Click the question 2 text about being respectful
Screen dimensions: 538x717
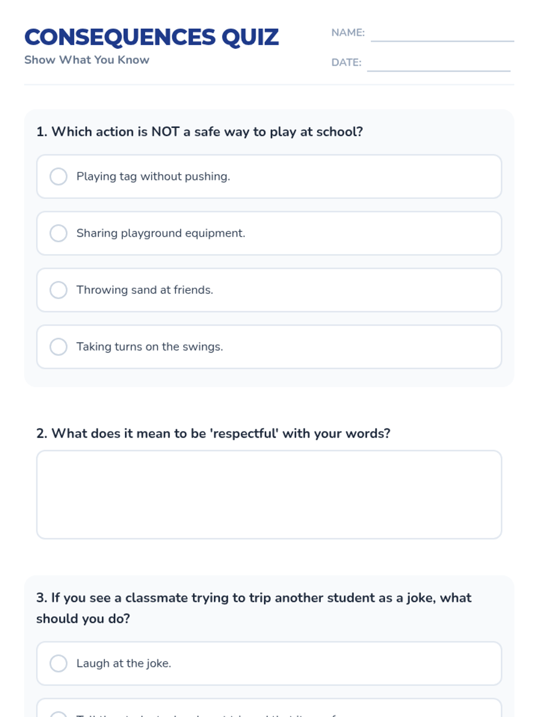pyautogui.click(x=213, y=433)
